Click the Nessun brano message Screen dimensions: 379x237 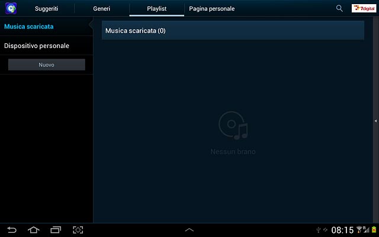pyautogui.click(x=233, y=152)
